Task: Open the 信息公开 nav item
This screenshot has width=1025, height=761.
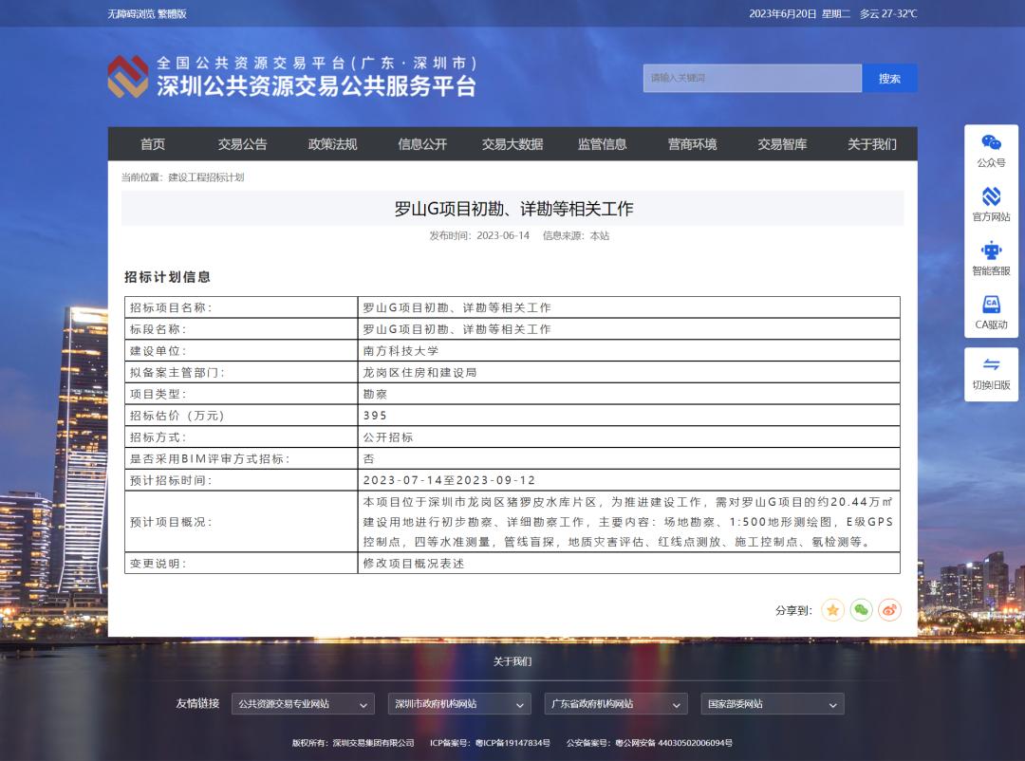Action: pyautogui.click(x=422, y=144)
